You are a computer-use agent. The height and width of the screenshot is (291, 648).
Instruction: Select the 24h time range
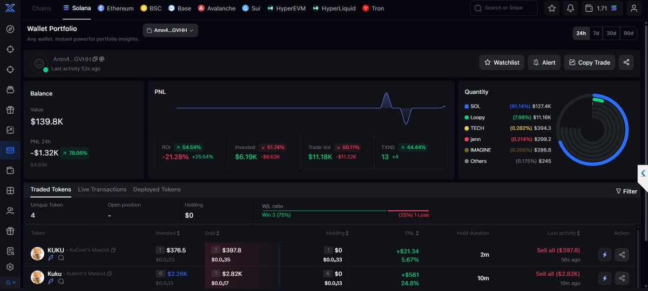tap(581, 33)
